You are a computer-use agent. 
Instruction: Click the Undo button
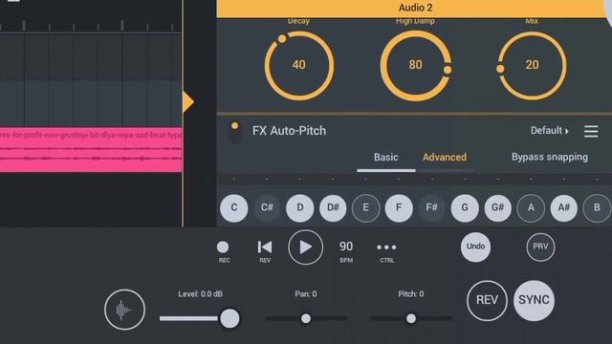coord(475,247)
